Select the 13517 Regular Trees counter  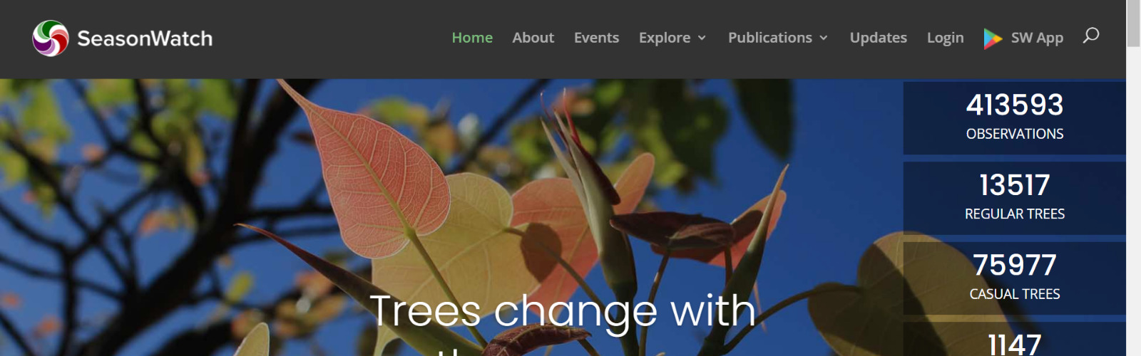pos(1014,198)
